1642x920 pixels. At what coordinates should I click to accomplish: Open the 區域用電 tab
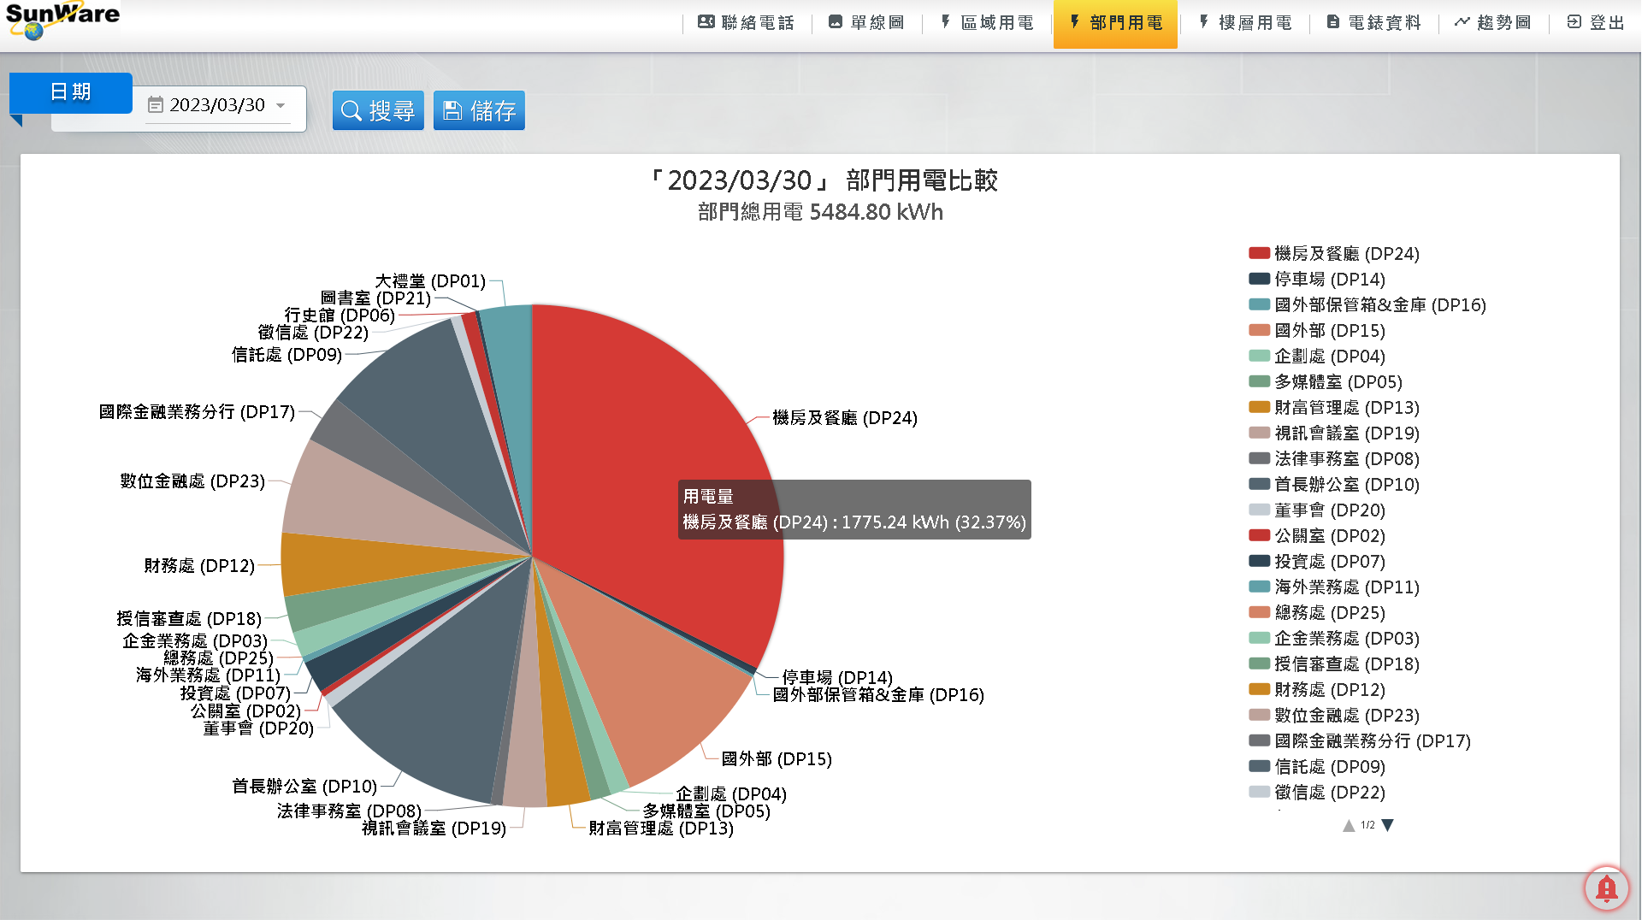point(988,23)
